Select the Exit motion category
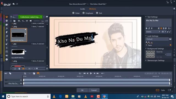Screen dimensions: 176x99 [99, 13]
